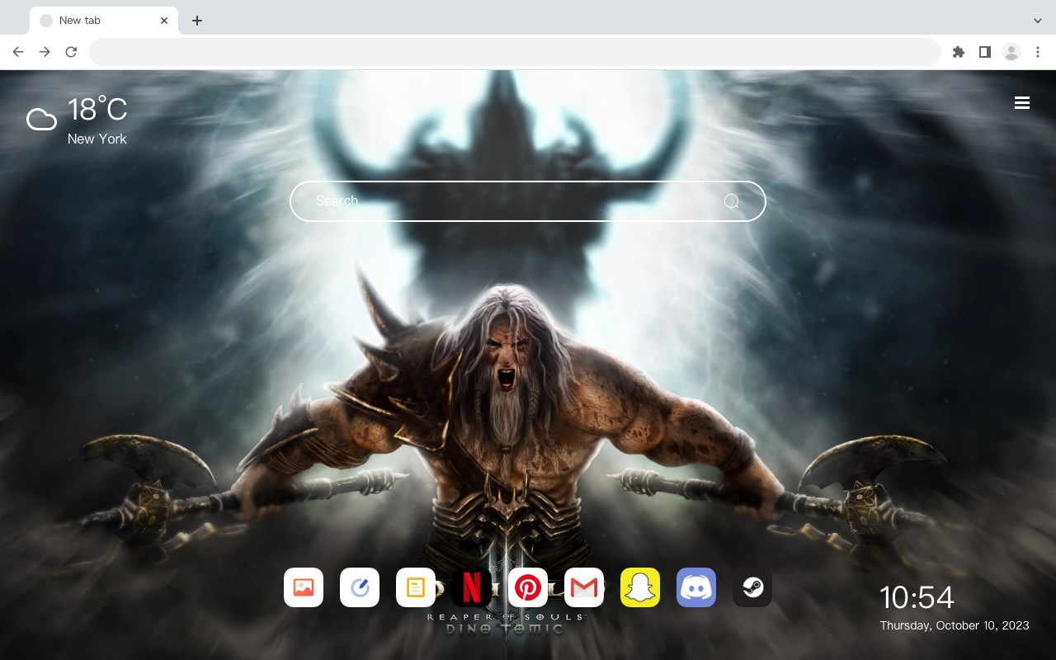The height and width of the screenshot is (660, 1056).
Task: Click the New York location label
Action: (97, 139)
